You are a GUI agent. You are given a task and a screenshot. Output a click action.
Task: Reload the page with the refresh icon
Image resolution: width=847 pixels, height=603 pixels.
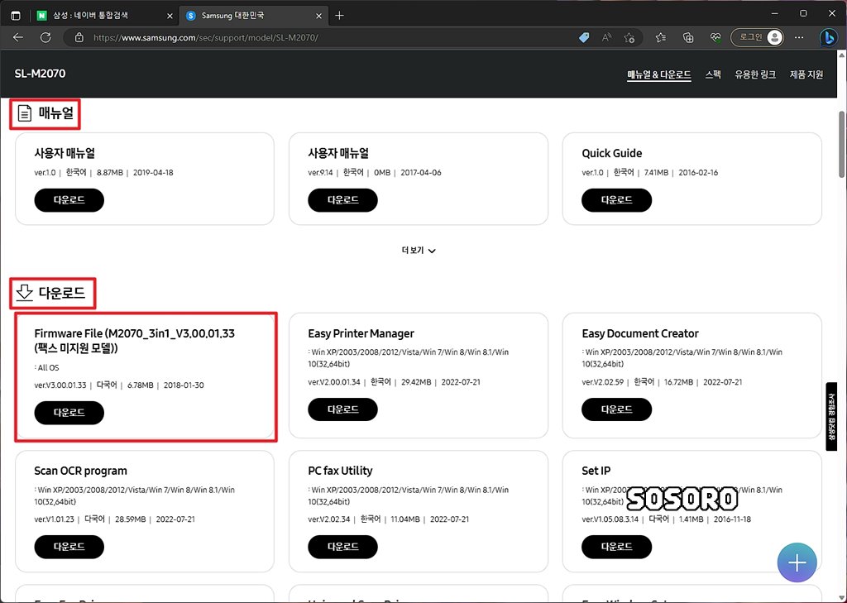[46, 37]
